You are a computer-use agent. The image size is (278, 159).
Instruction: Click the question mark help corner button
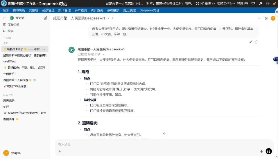pos(276,157)
